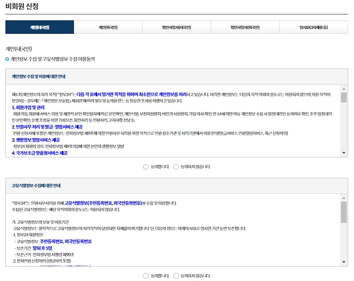Click the line '가. 고유식별정보의 보유 및 이용기간'
The image size is (354, 281).
click(40, 222)
